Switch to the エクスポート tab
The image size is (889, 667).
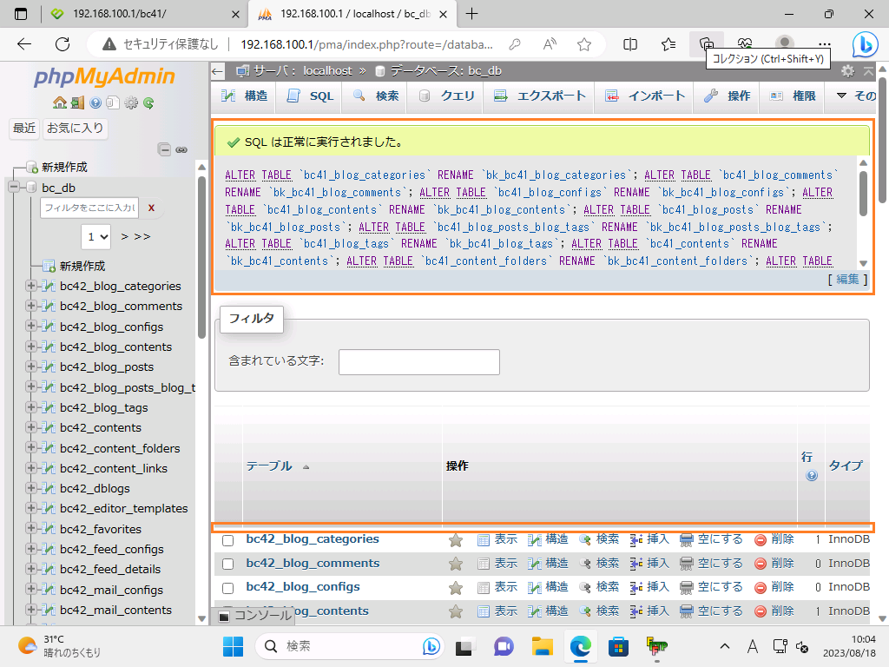pos(540,96)
